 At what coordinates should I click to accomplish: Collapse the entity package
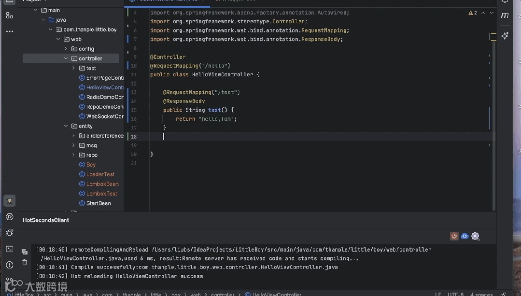[x=66, y=126]
